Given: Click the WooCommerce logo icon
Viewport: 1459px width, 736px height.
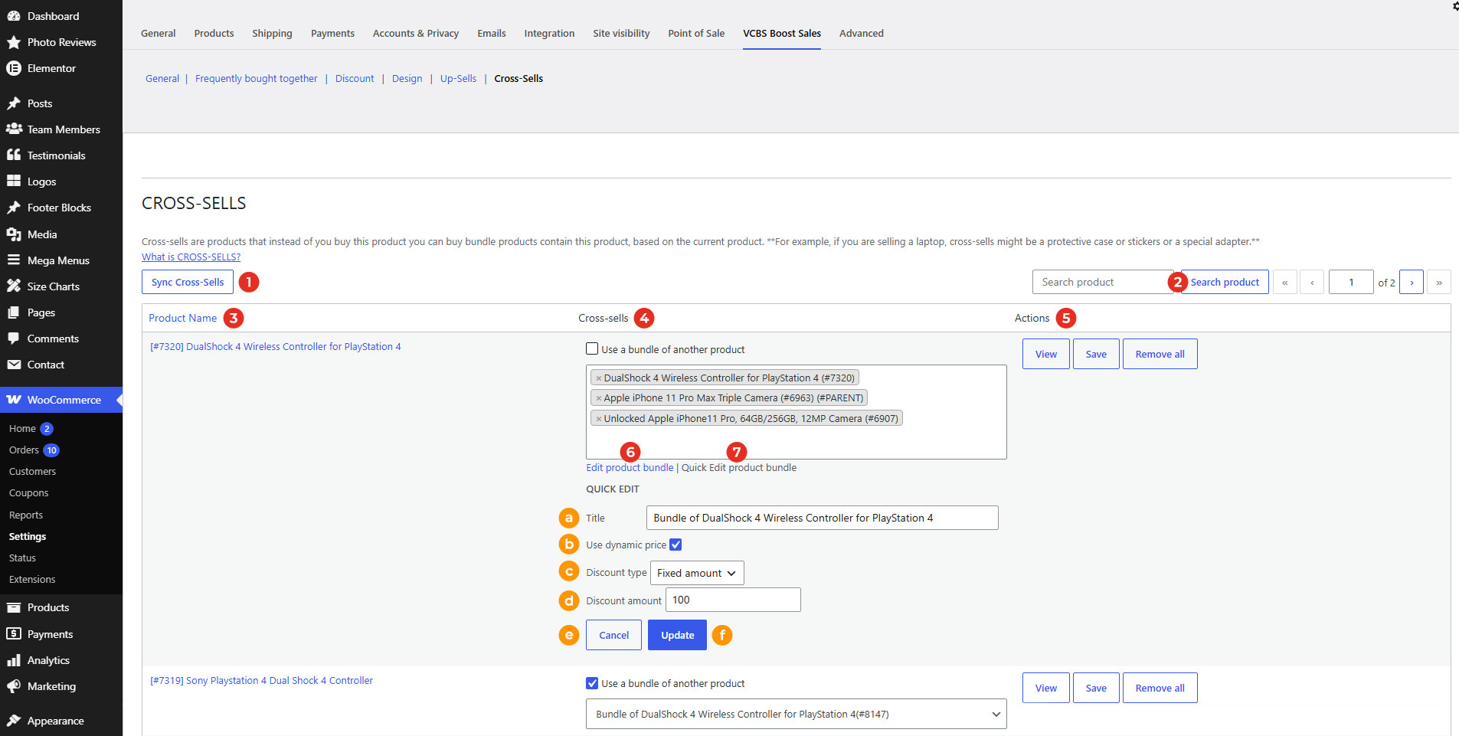Looking at the screenshot, I should (14, 400).
